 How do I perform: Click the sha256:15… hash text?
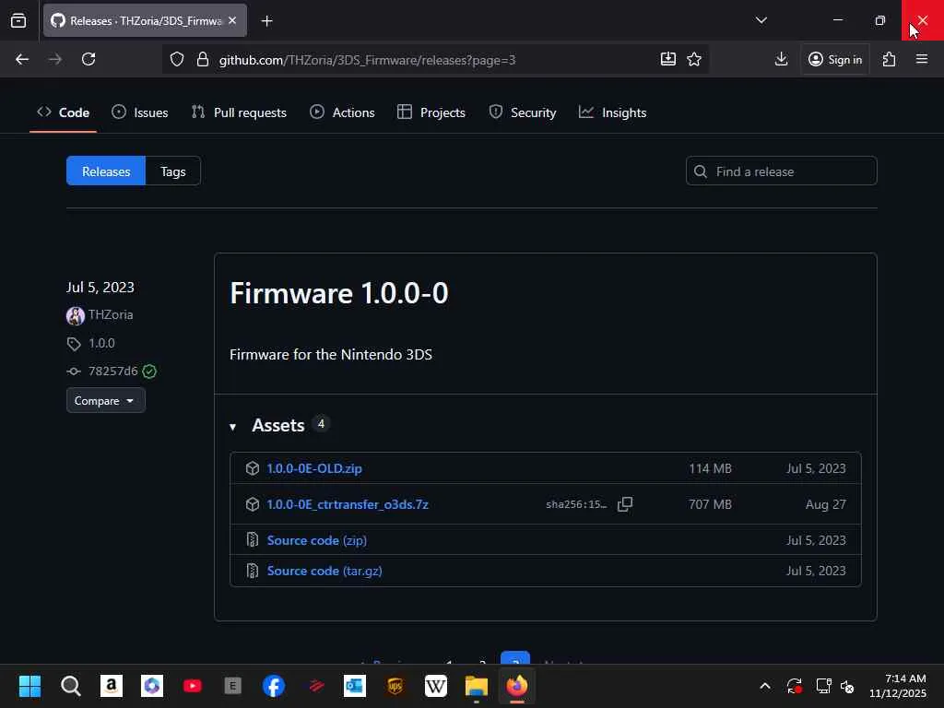coord(576,504)
